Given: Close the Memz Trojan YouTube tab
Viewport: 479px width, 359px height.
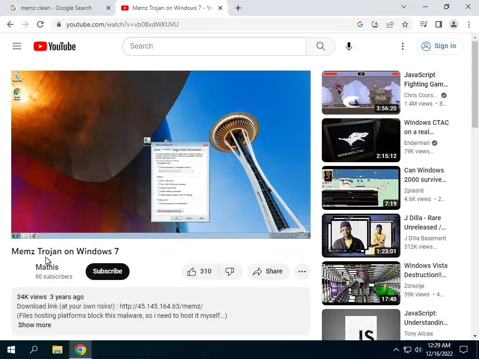Looking at the screenshot, I should click(x=220, y=8).
